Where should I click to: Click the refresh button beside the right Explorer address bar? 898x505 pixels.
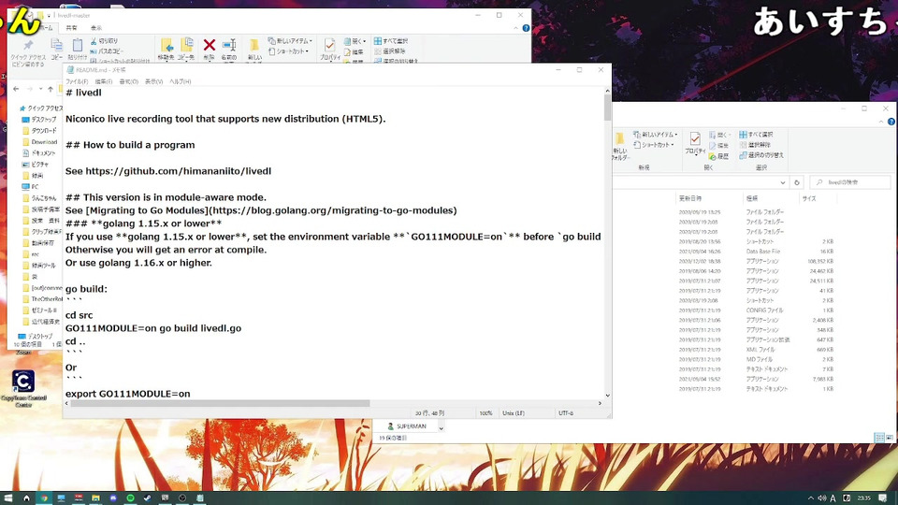click(797, 182)
